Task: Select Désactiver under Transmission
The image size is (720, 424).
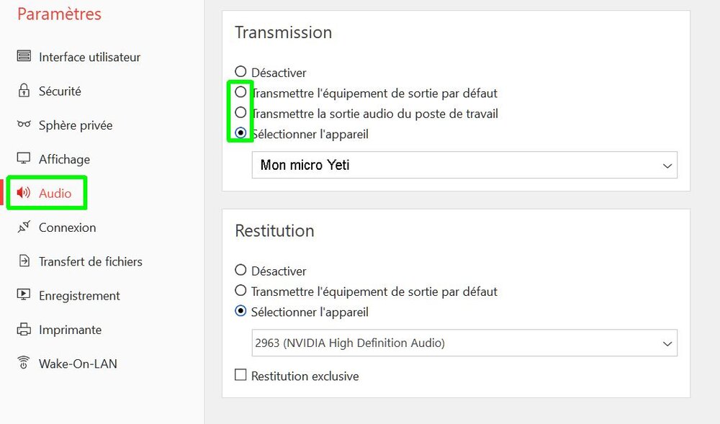Action: (240, 72)
